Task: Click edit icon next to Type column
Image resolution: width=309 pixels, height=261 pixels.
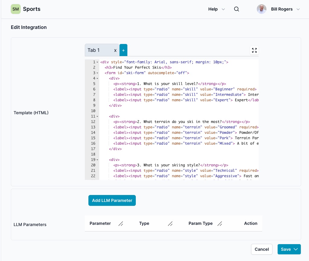Action: tap(170, 224)
